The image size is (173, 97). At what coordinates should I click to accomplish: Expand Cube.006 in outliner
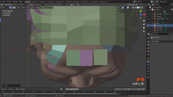tap(152, 14)
